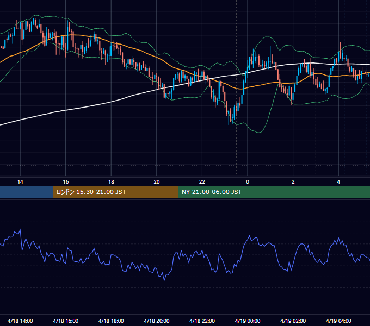This screenshot has height=326, width=370.
Task: Click the blue session band before London
Action: pyautogui.click(x=27, y=192)
